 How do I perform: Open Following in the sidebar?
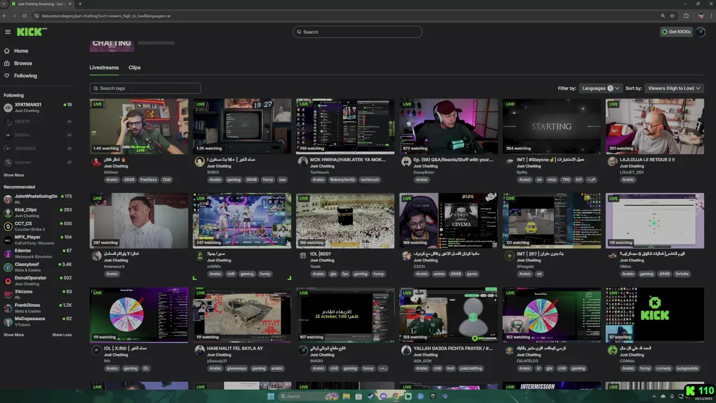(25, 76)
